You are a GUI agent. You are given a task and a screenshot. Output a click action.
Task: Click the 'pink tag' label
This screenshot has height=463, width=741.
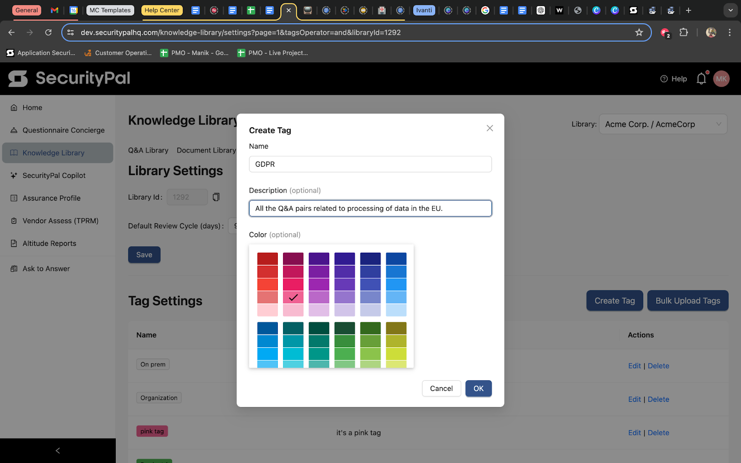pos(152,431)
